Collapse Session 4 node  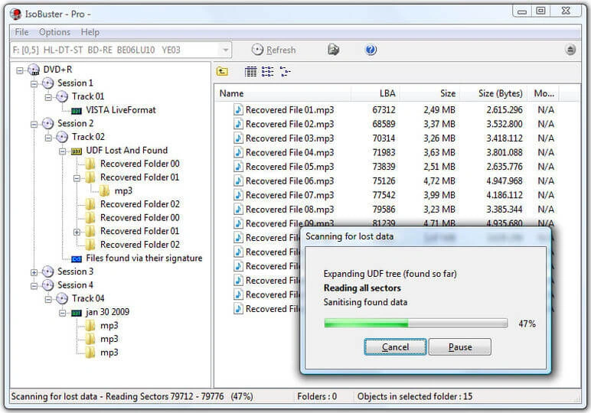tap(34, 286)
